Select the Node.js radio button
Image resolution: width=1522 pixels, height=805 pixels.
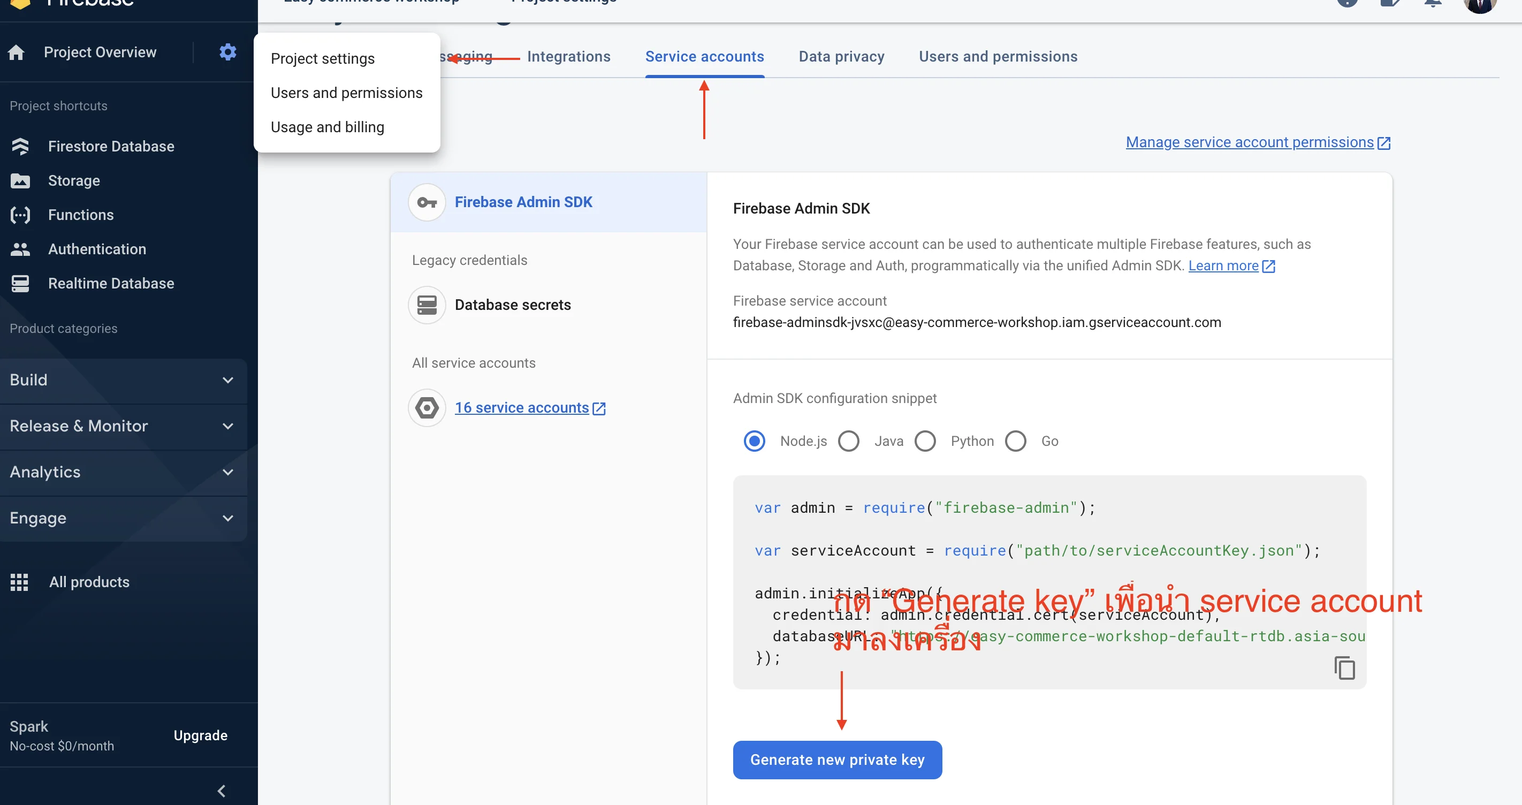[x=754, y=441]
